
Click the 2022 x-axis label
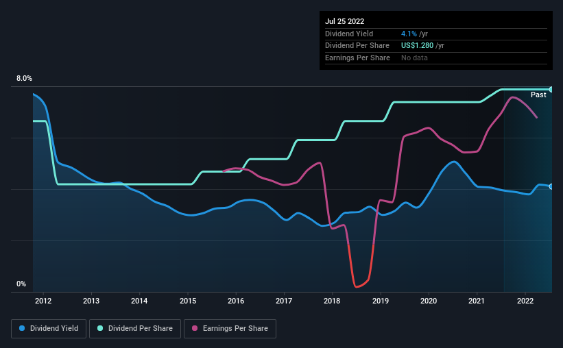[x=525, y=301]
